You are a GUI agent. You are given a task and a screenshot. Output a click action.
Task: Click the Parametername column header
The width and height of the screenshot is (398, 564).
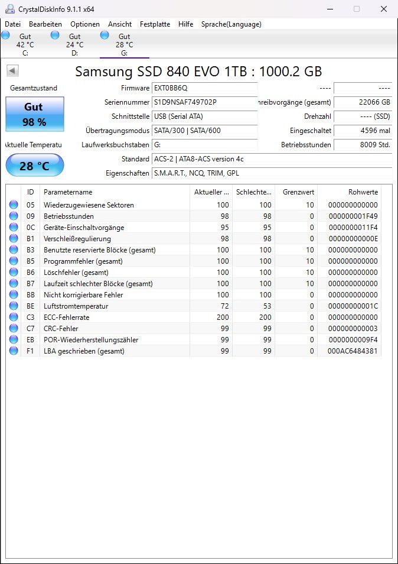115,192
